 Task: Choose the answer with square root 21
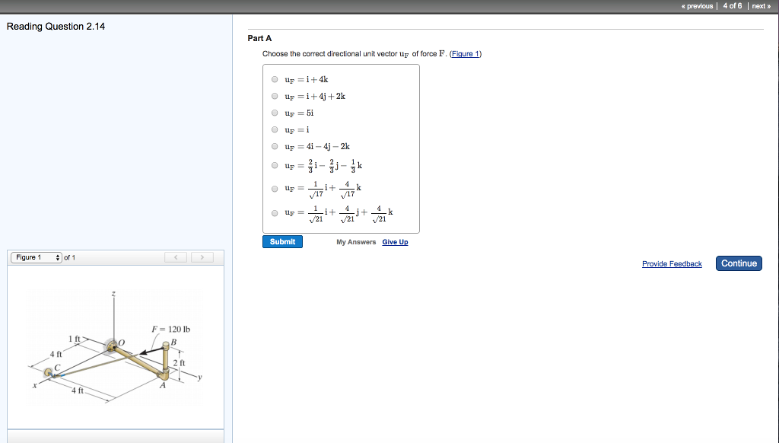pos(275,213)
